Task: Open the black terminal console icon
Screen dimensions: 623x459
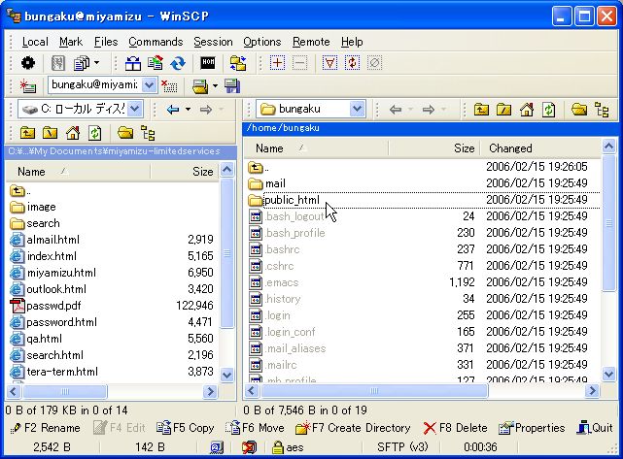Action: pyautogui.click(x=208, y=63)
